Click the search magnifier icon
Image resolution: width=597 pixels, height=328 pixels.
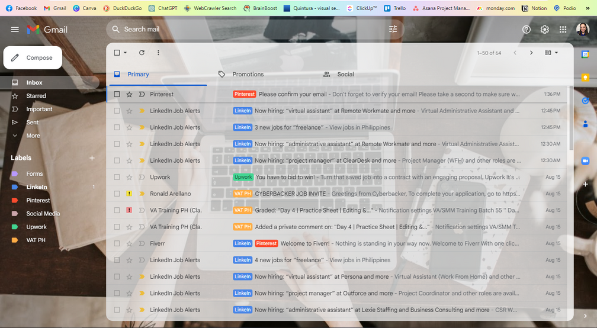[x=115, y=29]
